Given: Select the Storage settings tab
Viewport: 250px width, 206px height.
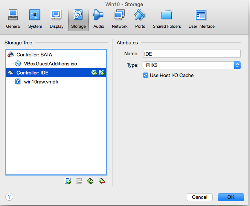Looking at the screenshot, I should pyautogui.click(x=78, y=20).
